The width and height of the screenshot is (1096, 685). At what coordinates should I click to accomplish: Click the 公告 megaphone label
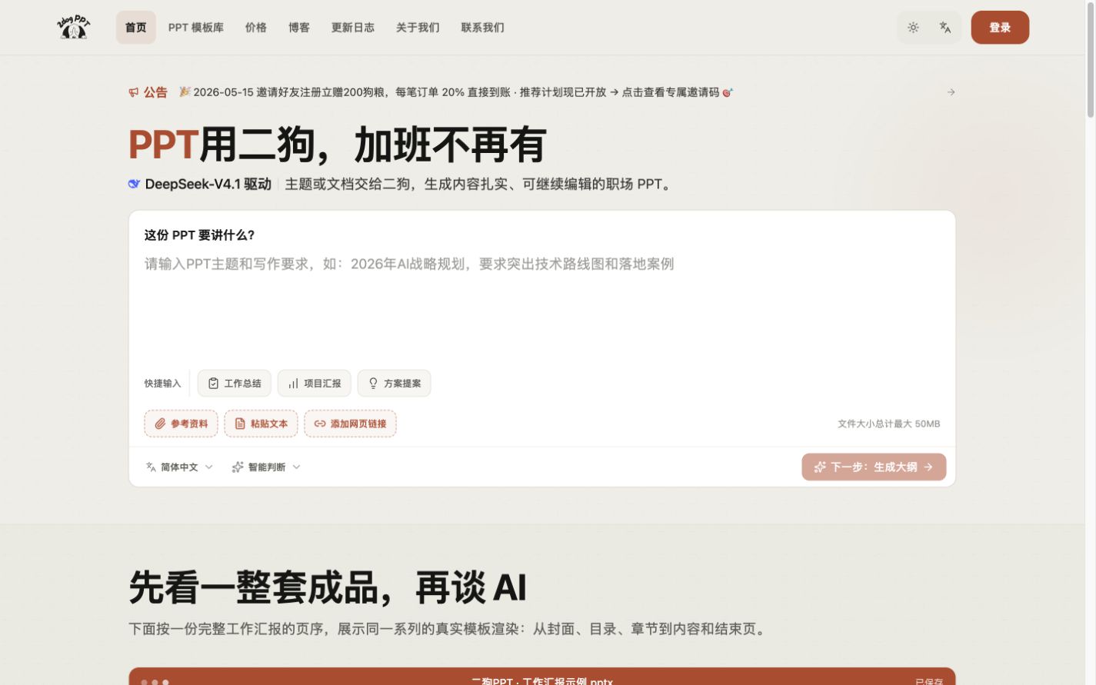click(148, 92)
